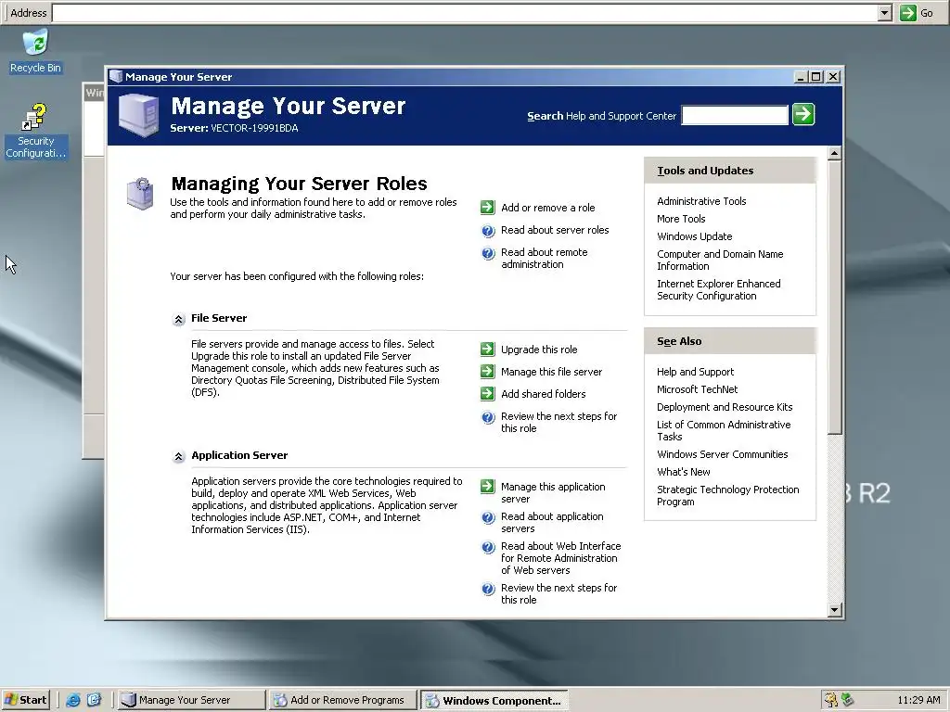Click Manage this file server link

[551, 372]
